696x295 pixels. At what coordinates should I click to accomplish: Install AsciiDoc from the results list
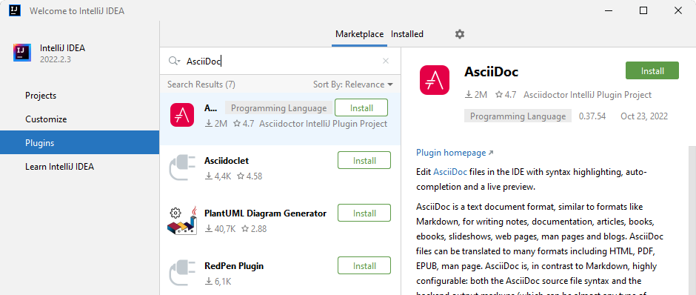pyautogui.click(x=361, y=108)
